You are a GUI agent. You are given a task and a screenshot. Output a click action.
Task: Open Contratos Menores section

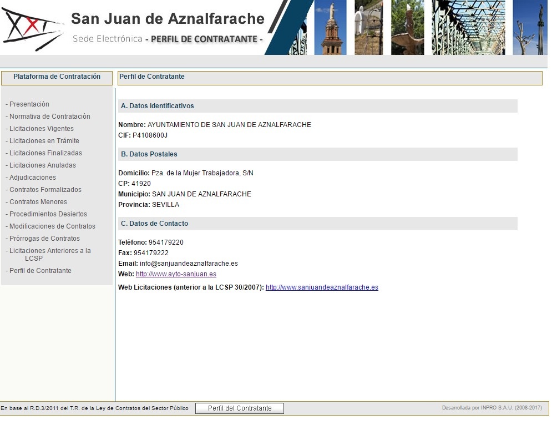pyautogui.click(x=38, y=202)
